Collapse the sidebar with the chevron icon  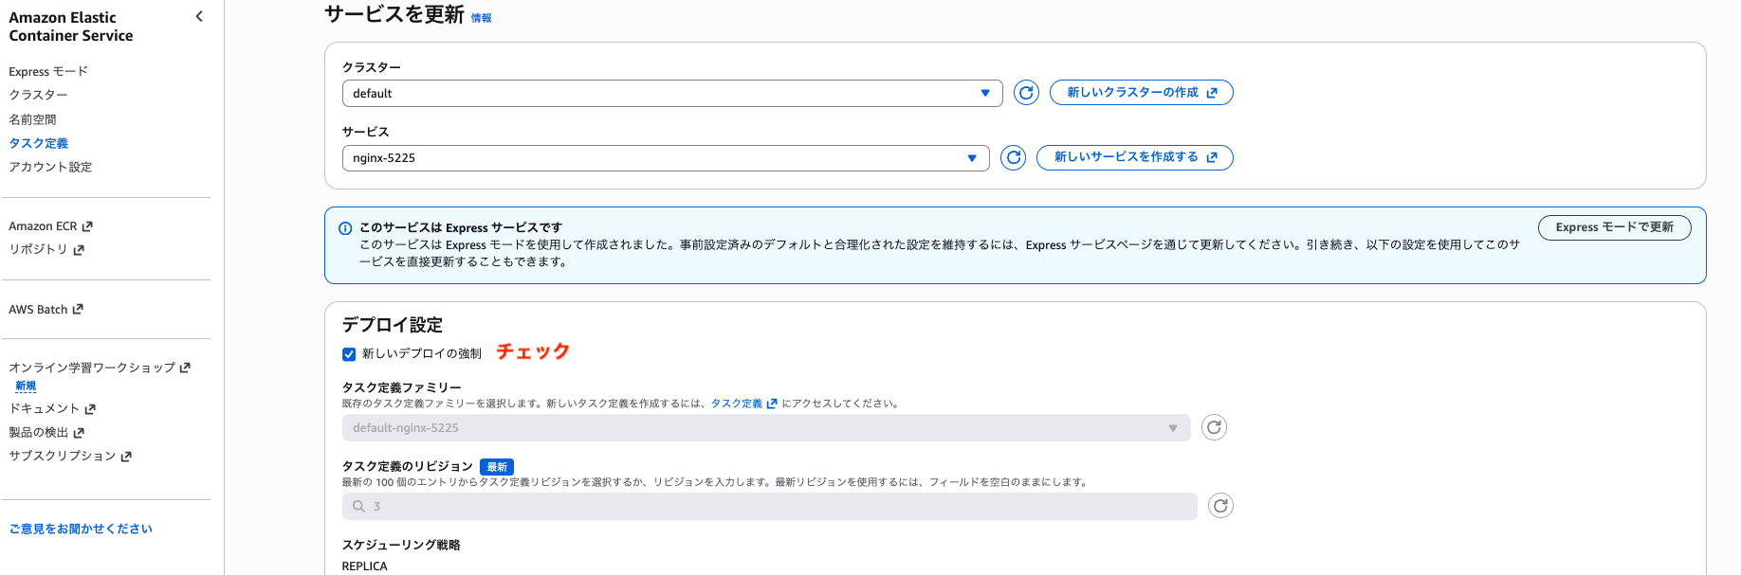pos(199,16)
